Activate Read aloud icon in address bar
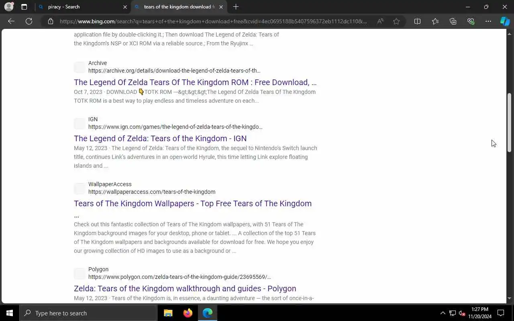The width and height of the screenshot is (514, 321). (x=380, y=21)
